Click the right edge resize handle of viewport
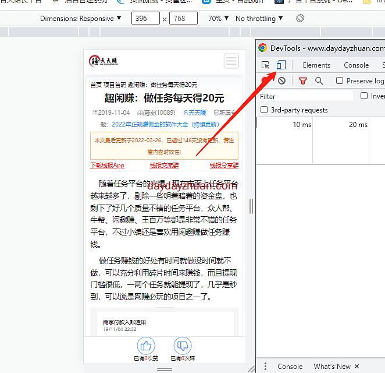 pyautogui.click(x=251, y=206)
